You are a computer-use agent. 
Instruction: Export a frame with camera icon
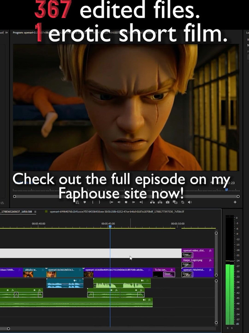click(x=168, y=202)
